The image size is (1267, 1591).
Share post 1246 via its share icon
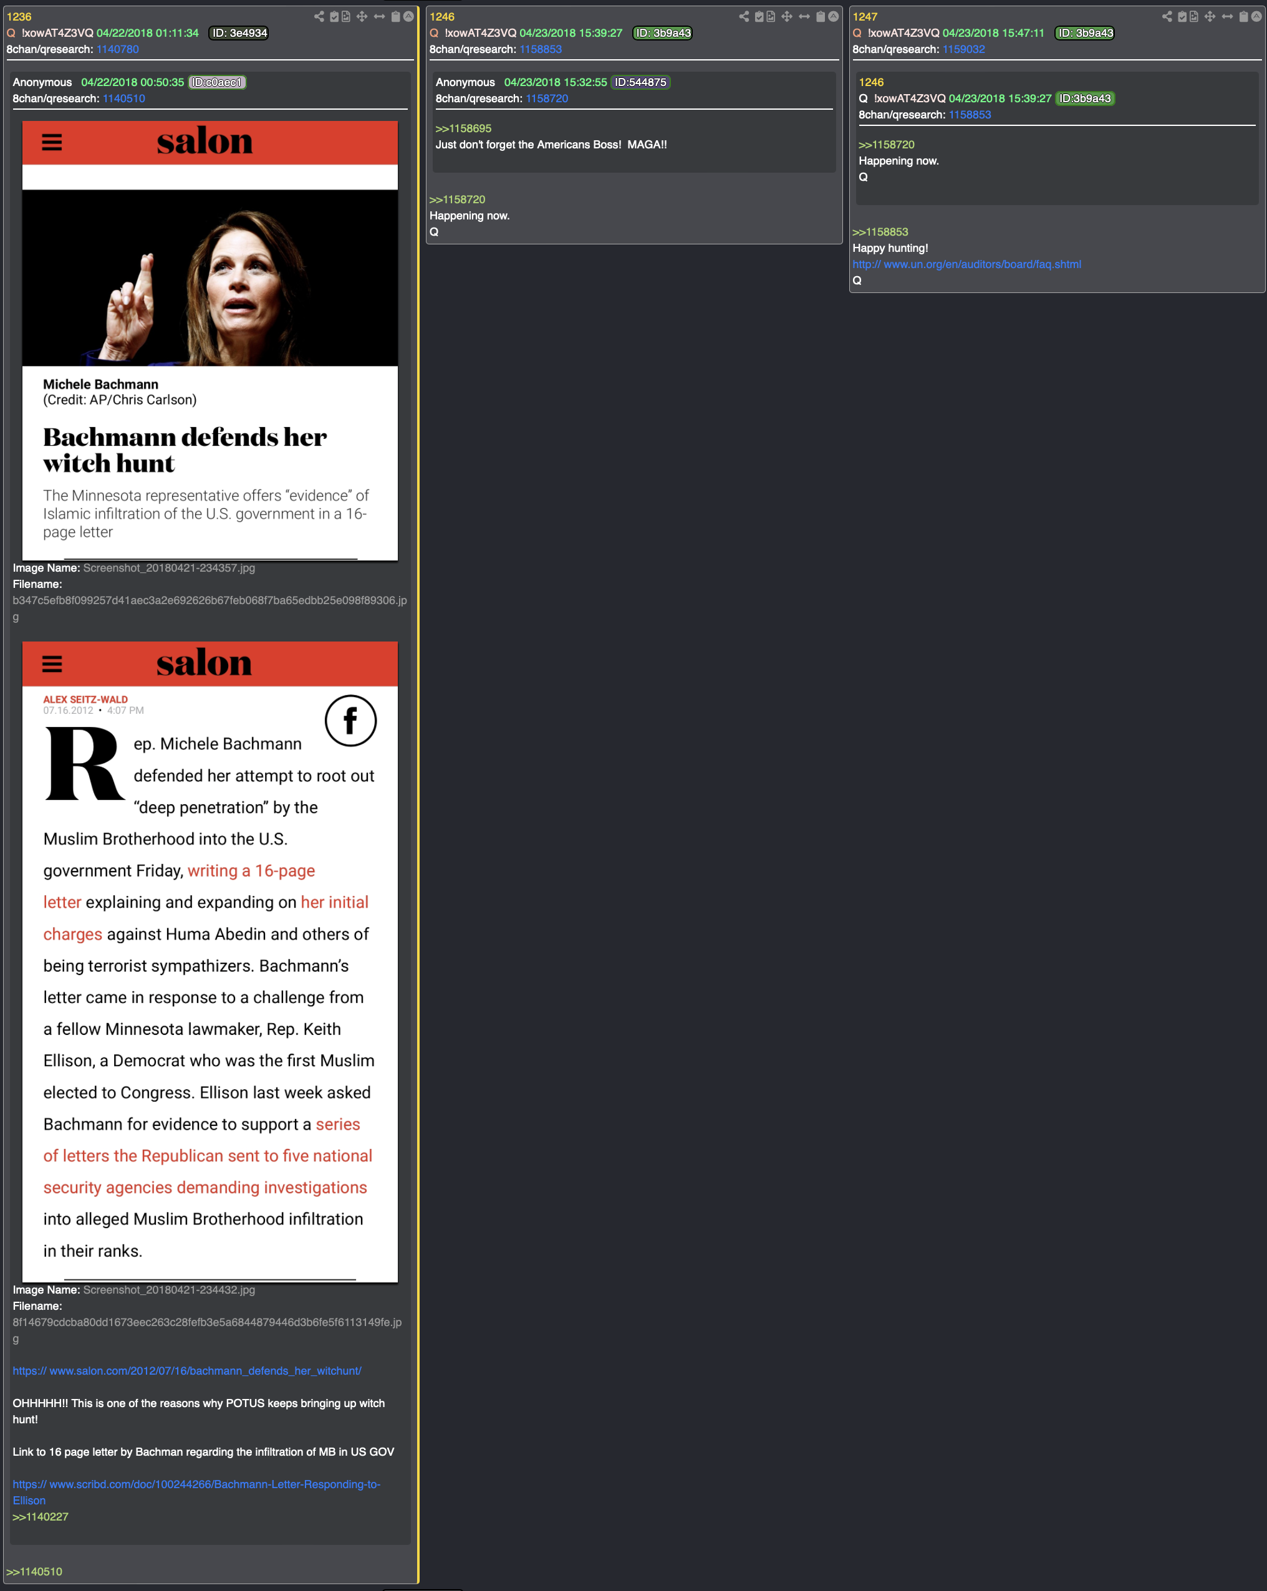pyautogui.click(x=744, y=16)
